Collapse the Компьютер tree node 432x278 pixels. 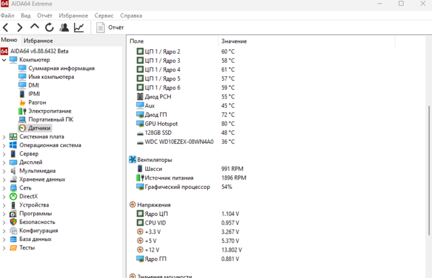point(5,60)
